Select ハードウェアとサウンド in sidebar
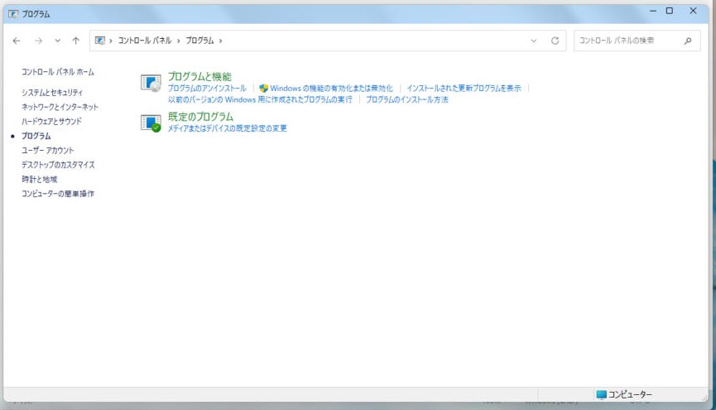The image size is (716, 410). pyautogui.click(x=51, y=121)
